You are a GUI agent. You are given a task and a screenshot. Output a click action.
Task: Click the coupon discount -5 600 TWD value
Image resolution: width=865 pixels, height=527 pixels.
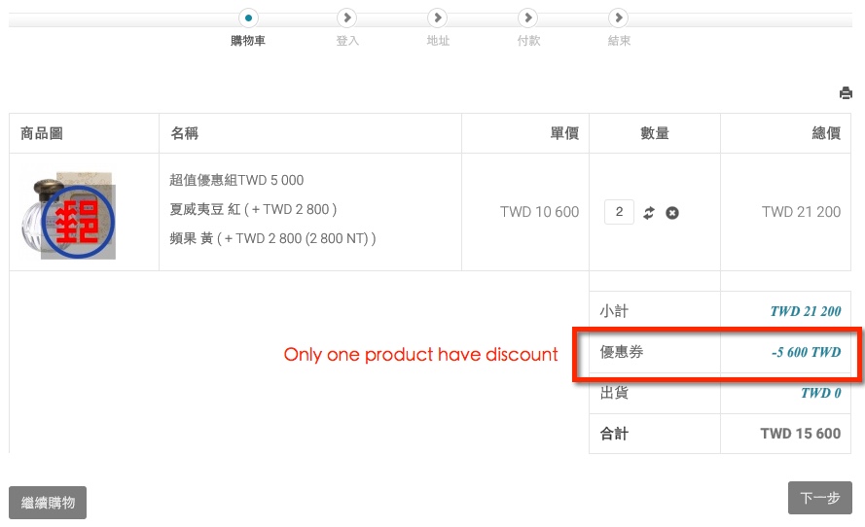pos(806,353)
